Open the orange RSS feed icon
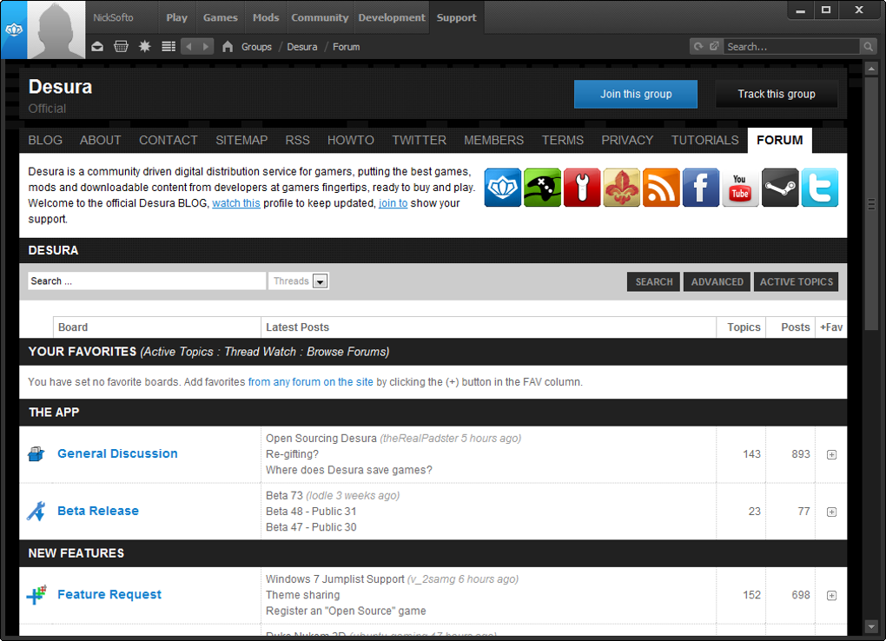This screenshot has height=641, width=886. pyautogui.click(x=661, y=188)
